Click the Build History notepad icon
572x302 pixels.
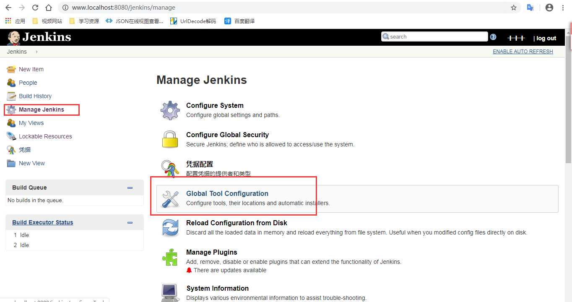[11, 96]
